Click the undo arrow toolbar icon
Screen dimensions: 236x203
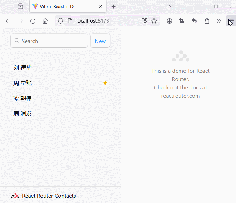pyautogui.click(x=194, y=21)
